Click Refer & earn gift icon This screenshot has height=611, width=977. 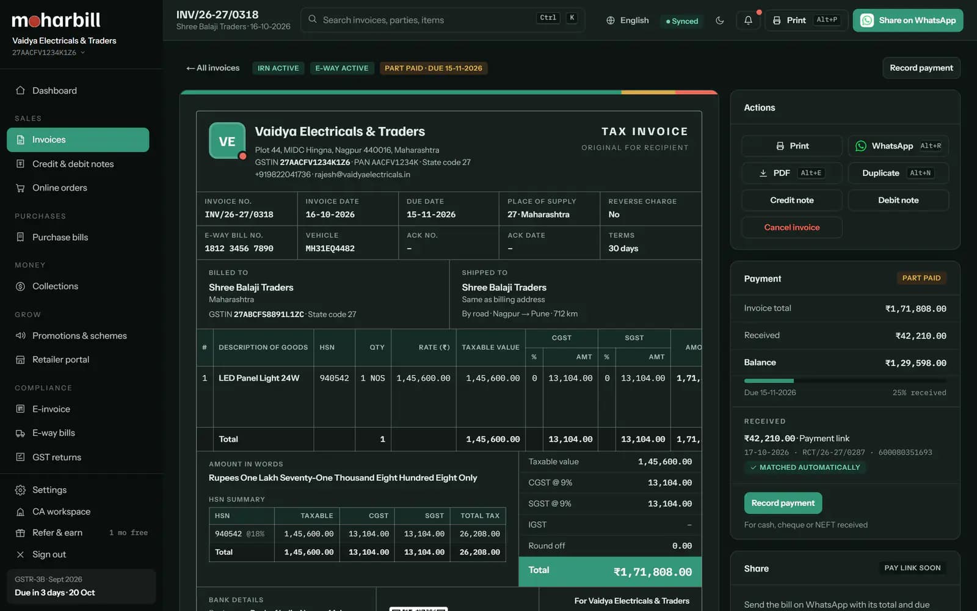[x=20, y=533]
